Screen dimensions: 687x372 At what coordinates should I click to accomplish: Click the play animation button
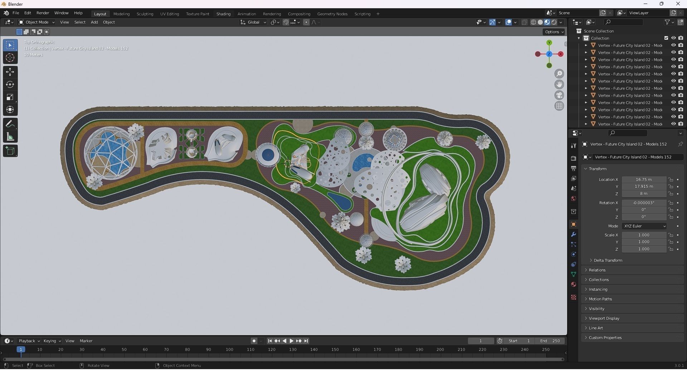click(x=291, y=341)
